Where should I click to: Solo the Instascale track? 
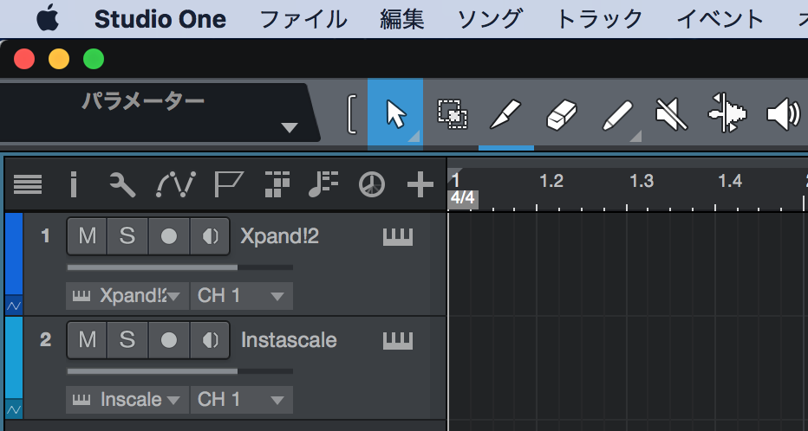pyautogui.click(x=127, y=340)
